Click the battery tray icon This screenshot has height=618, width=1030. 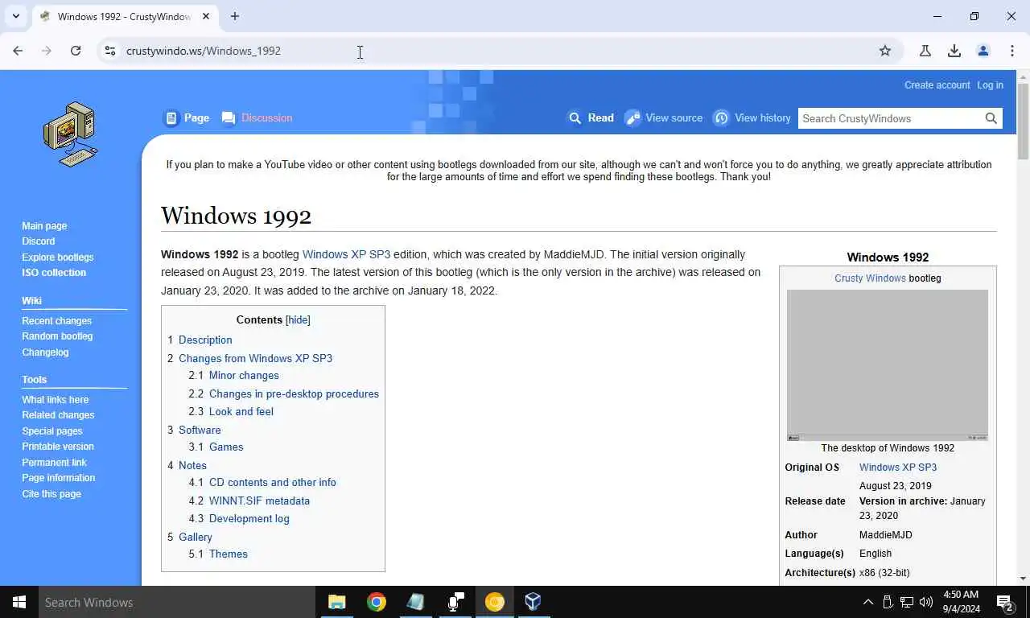[x=888, y=602]
